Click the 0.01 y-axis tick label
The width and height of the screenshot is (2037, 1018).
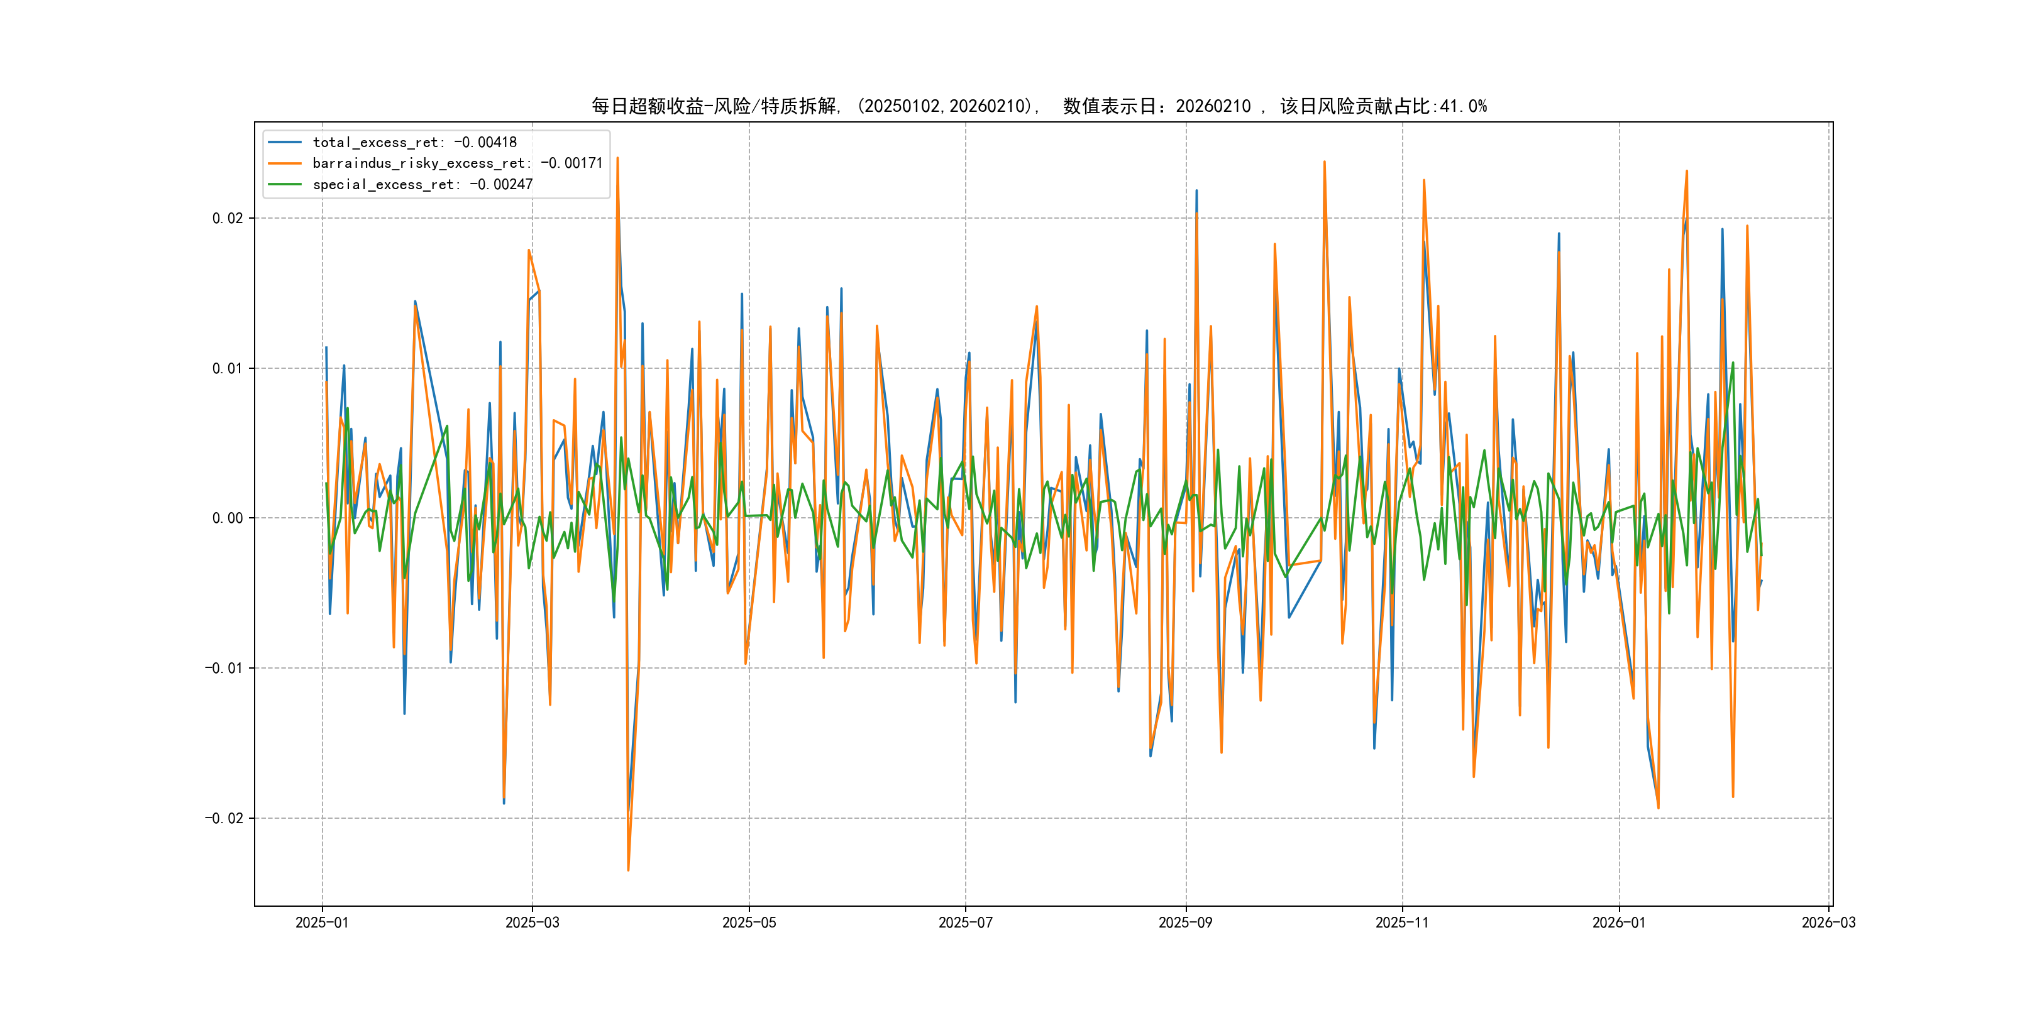pos(227,368)
